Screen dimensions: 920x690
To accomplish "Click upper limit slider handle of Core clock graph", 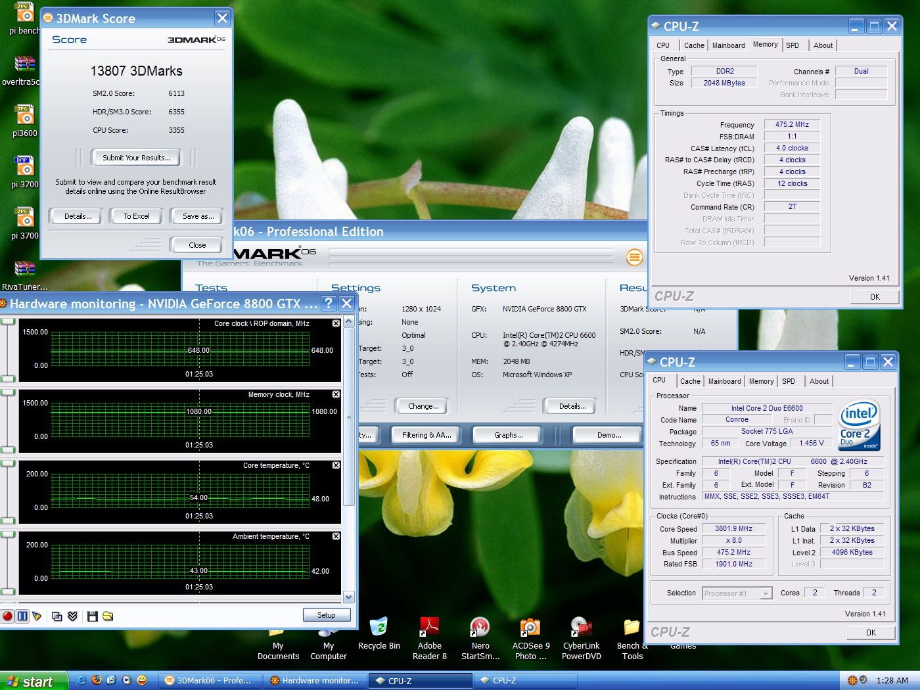I will (8, 322).
